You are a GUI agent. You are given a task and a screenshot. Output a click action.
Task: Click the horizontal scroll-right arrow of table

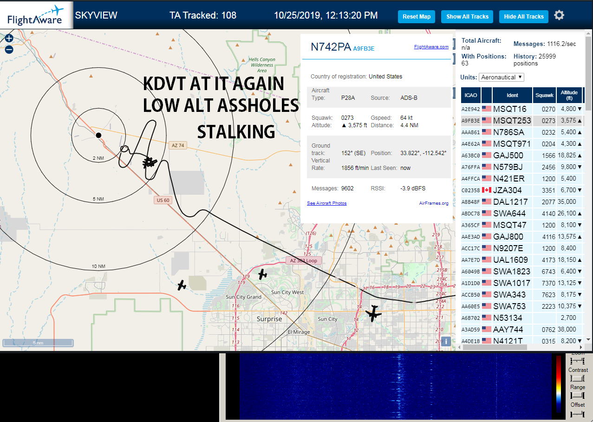pos(581,347)
